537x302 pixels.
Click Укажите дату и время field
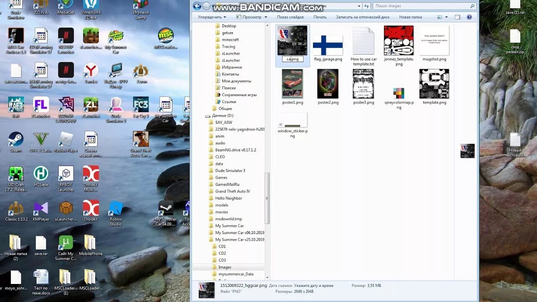314,286
